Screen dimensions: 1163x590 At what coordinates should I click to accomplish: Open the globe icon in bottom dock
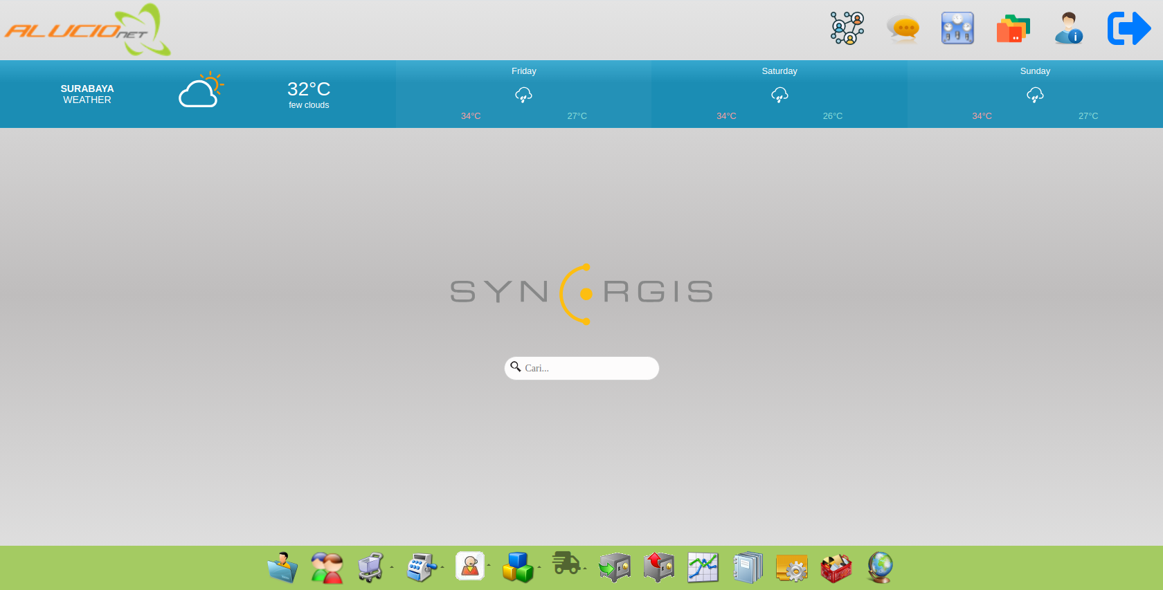[880, 567]
